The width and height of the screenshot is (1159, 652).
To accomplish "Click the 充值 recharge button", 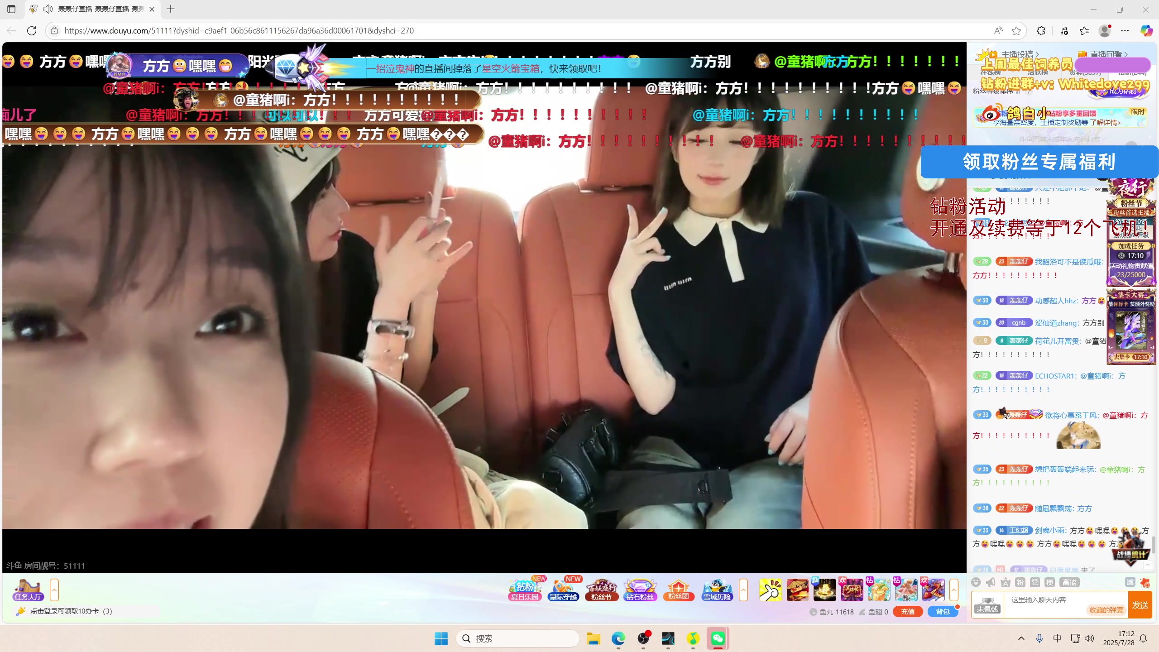I will [908, 612].
